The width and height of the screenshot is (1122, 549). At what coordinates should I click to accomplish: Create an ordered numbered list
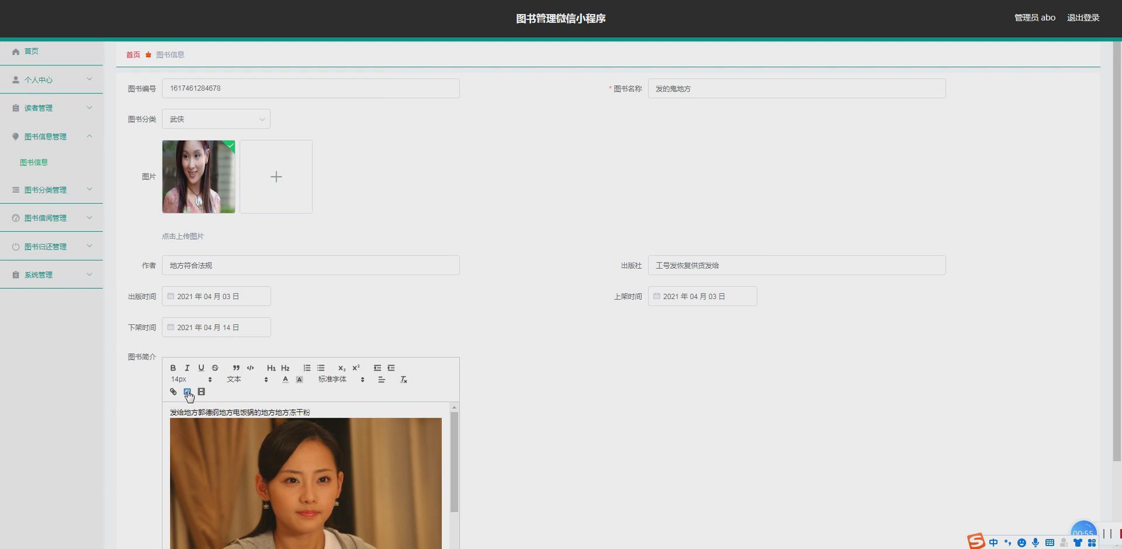point(307,368)
